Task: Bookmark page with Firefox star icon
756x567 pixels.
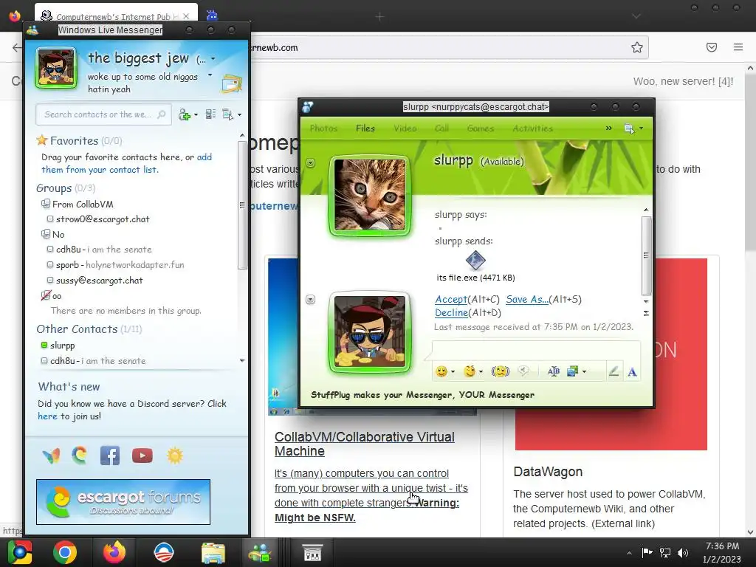Action: tap(637, 47)
